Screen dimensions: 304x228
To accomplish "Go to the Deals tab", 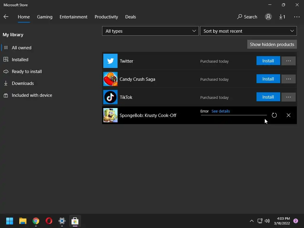I will point(131,17).
